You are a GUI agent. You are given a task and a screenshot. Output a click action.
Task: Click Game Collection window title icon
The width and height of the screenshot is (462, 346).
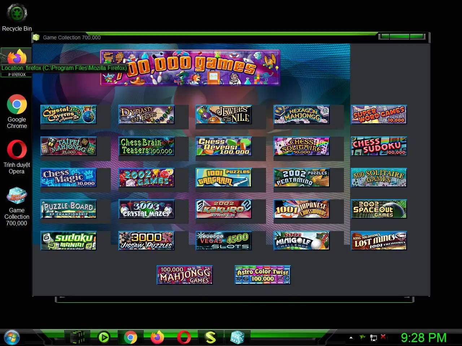click(36, 37)
